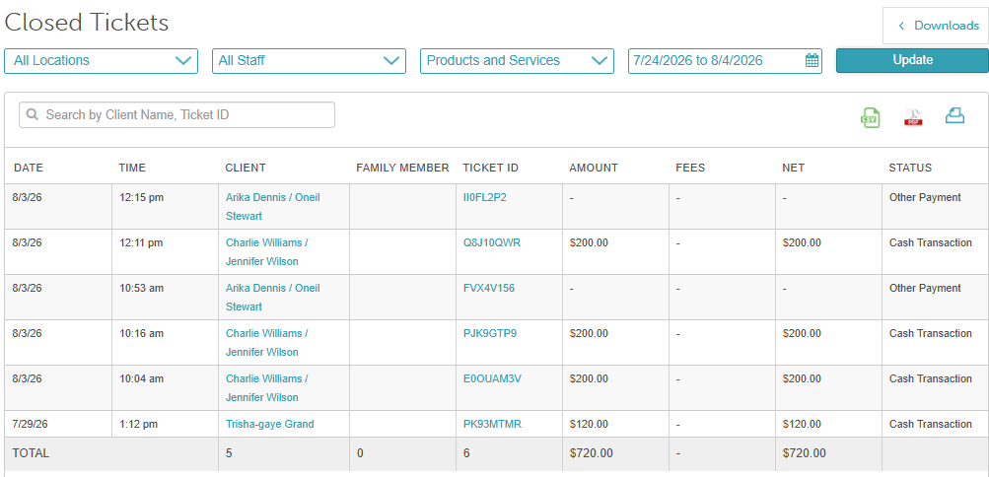The height and width of the screenshot is (477, 989).
Task: Click the TICKET ID column header
Action: tap(490, 168)
